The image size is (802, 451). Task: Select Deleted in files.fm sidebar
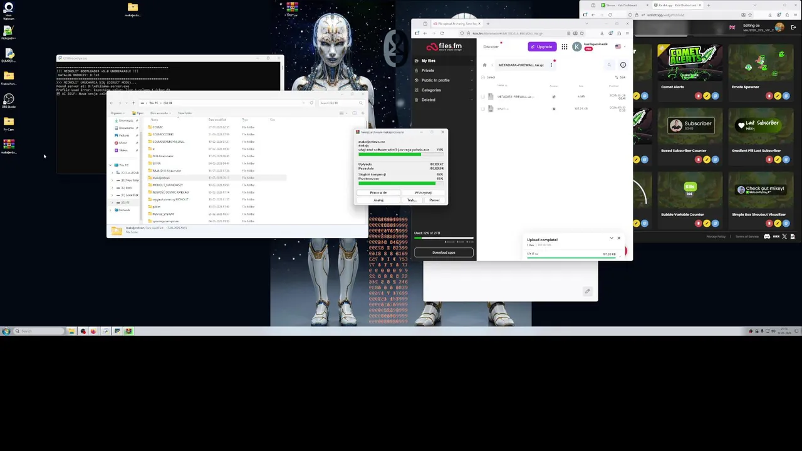point(428,100)
